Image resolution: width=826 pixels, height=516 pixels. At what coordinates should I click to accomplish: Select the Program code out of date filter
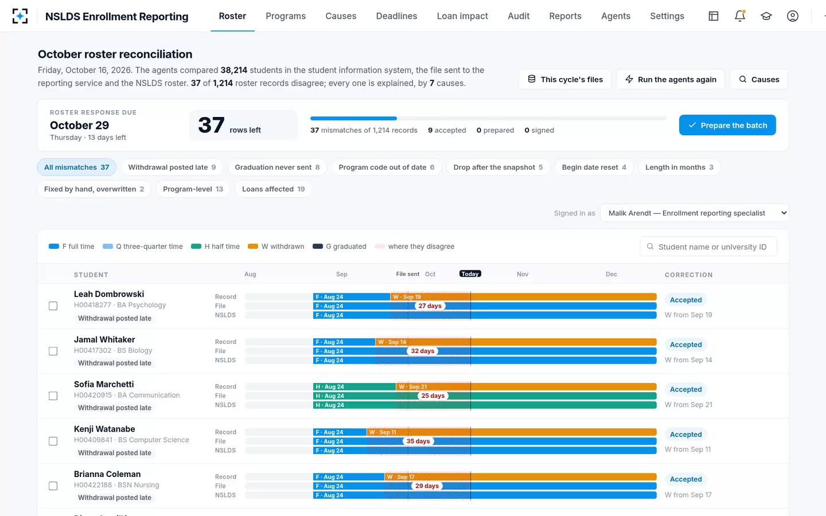pos(387,167)
